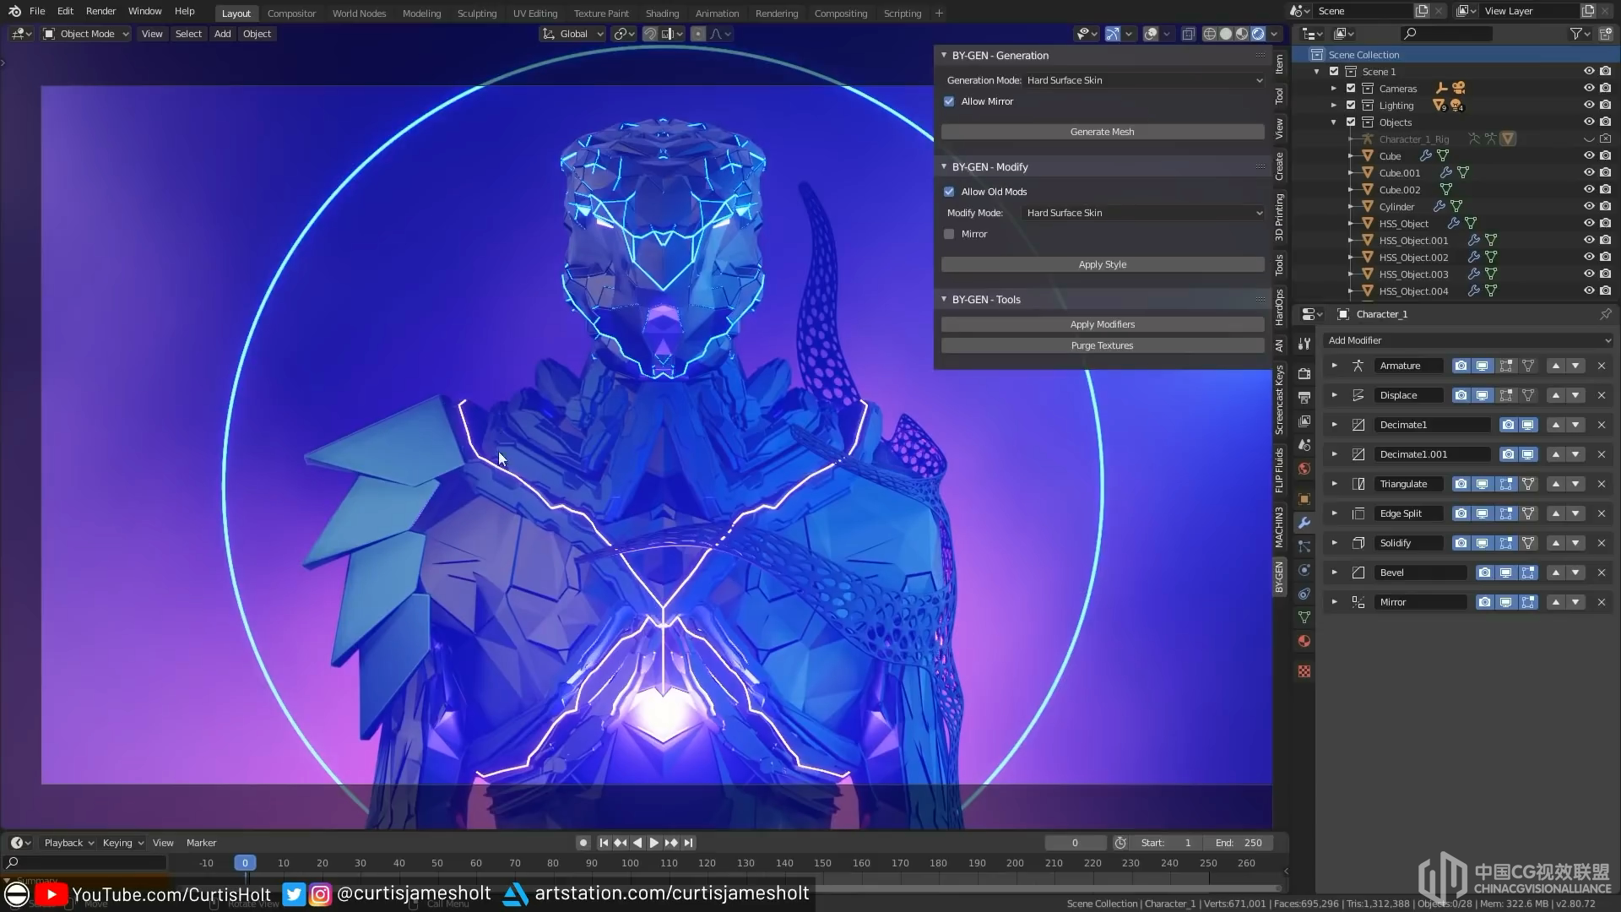The image size is (1621, 912).
Task: Open the Render properties tab icon
Action: tap(1304, 373)
